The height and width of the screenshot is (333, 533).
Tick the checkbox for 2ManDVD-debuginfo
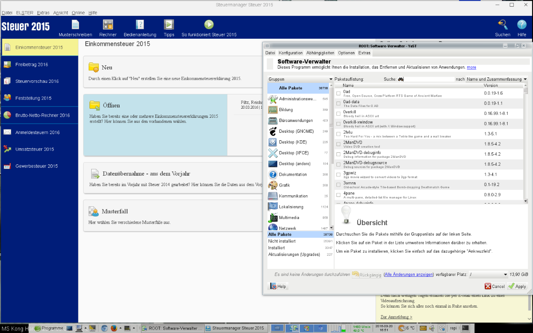click(x=339, y=154)
